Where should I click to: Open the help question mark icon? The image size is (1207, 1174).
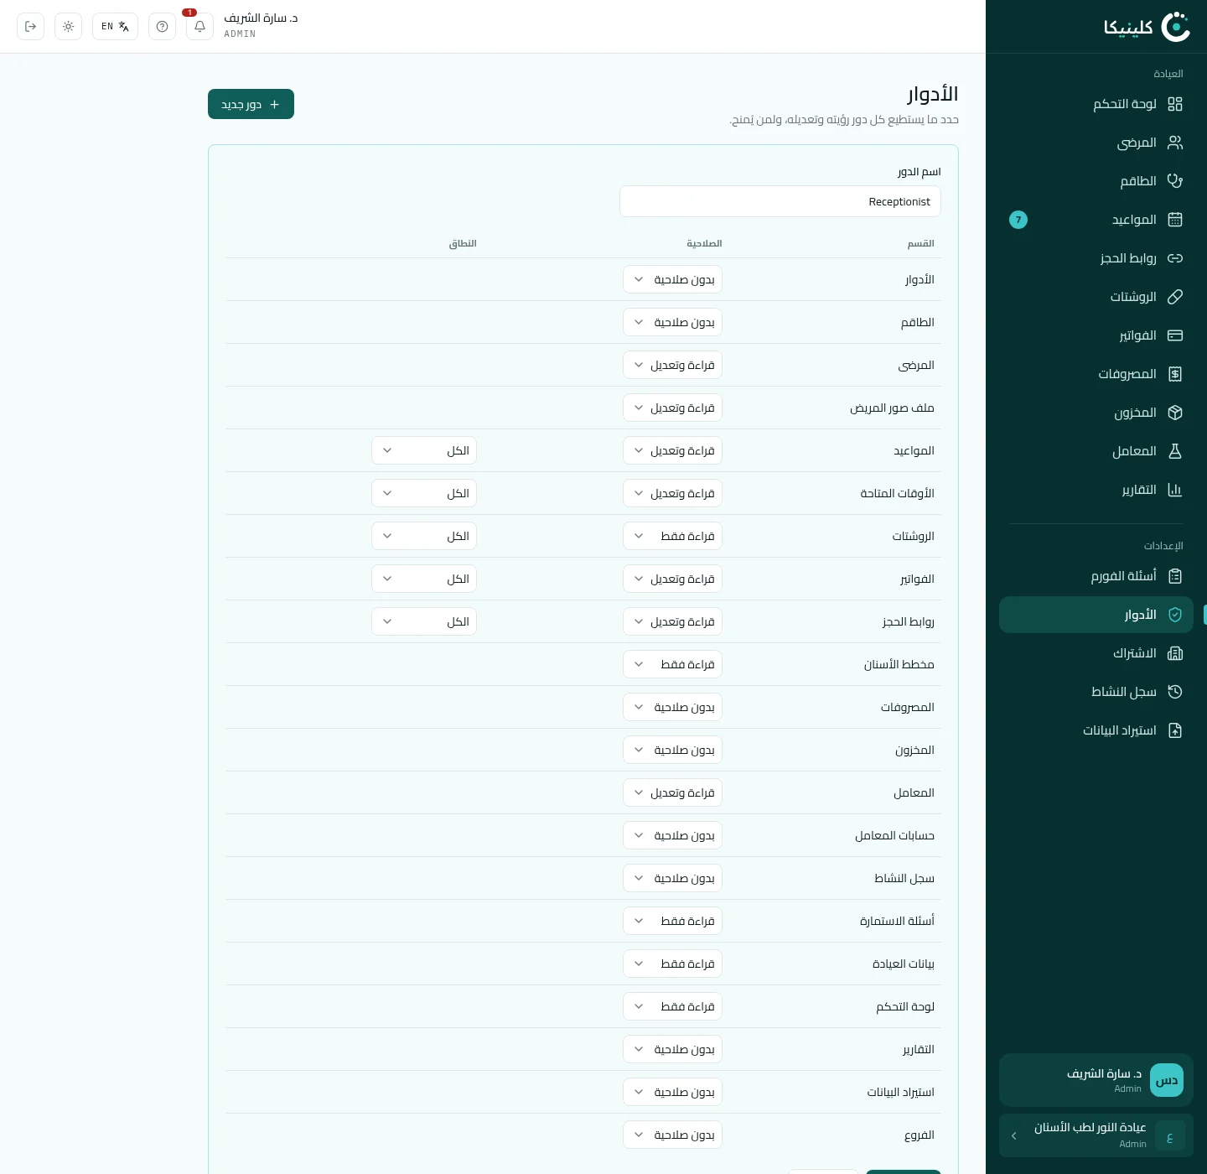162,27
